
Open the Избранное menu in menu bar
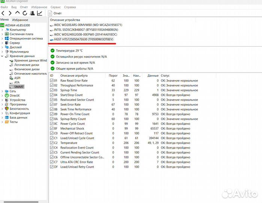(x=39, y=7)
